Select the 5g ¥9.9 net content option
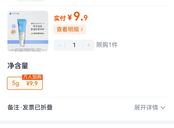The image size is (174, 128). click(x=25, y=83)
